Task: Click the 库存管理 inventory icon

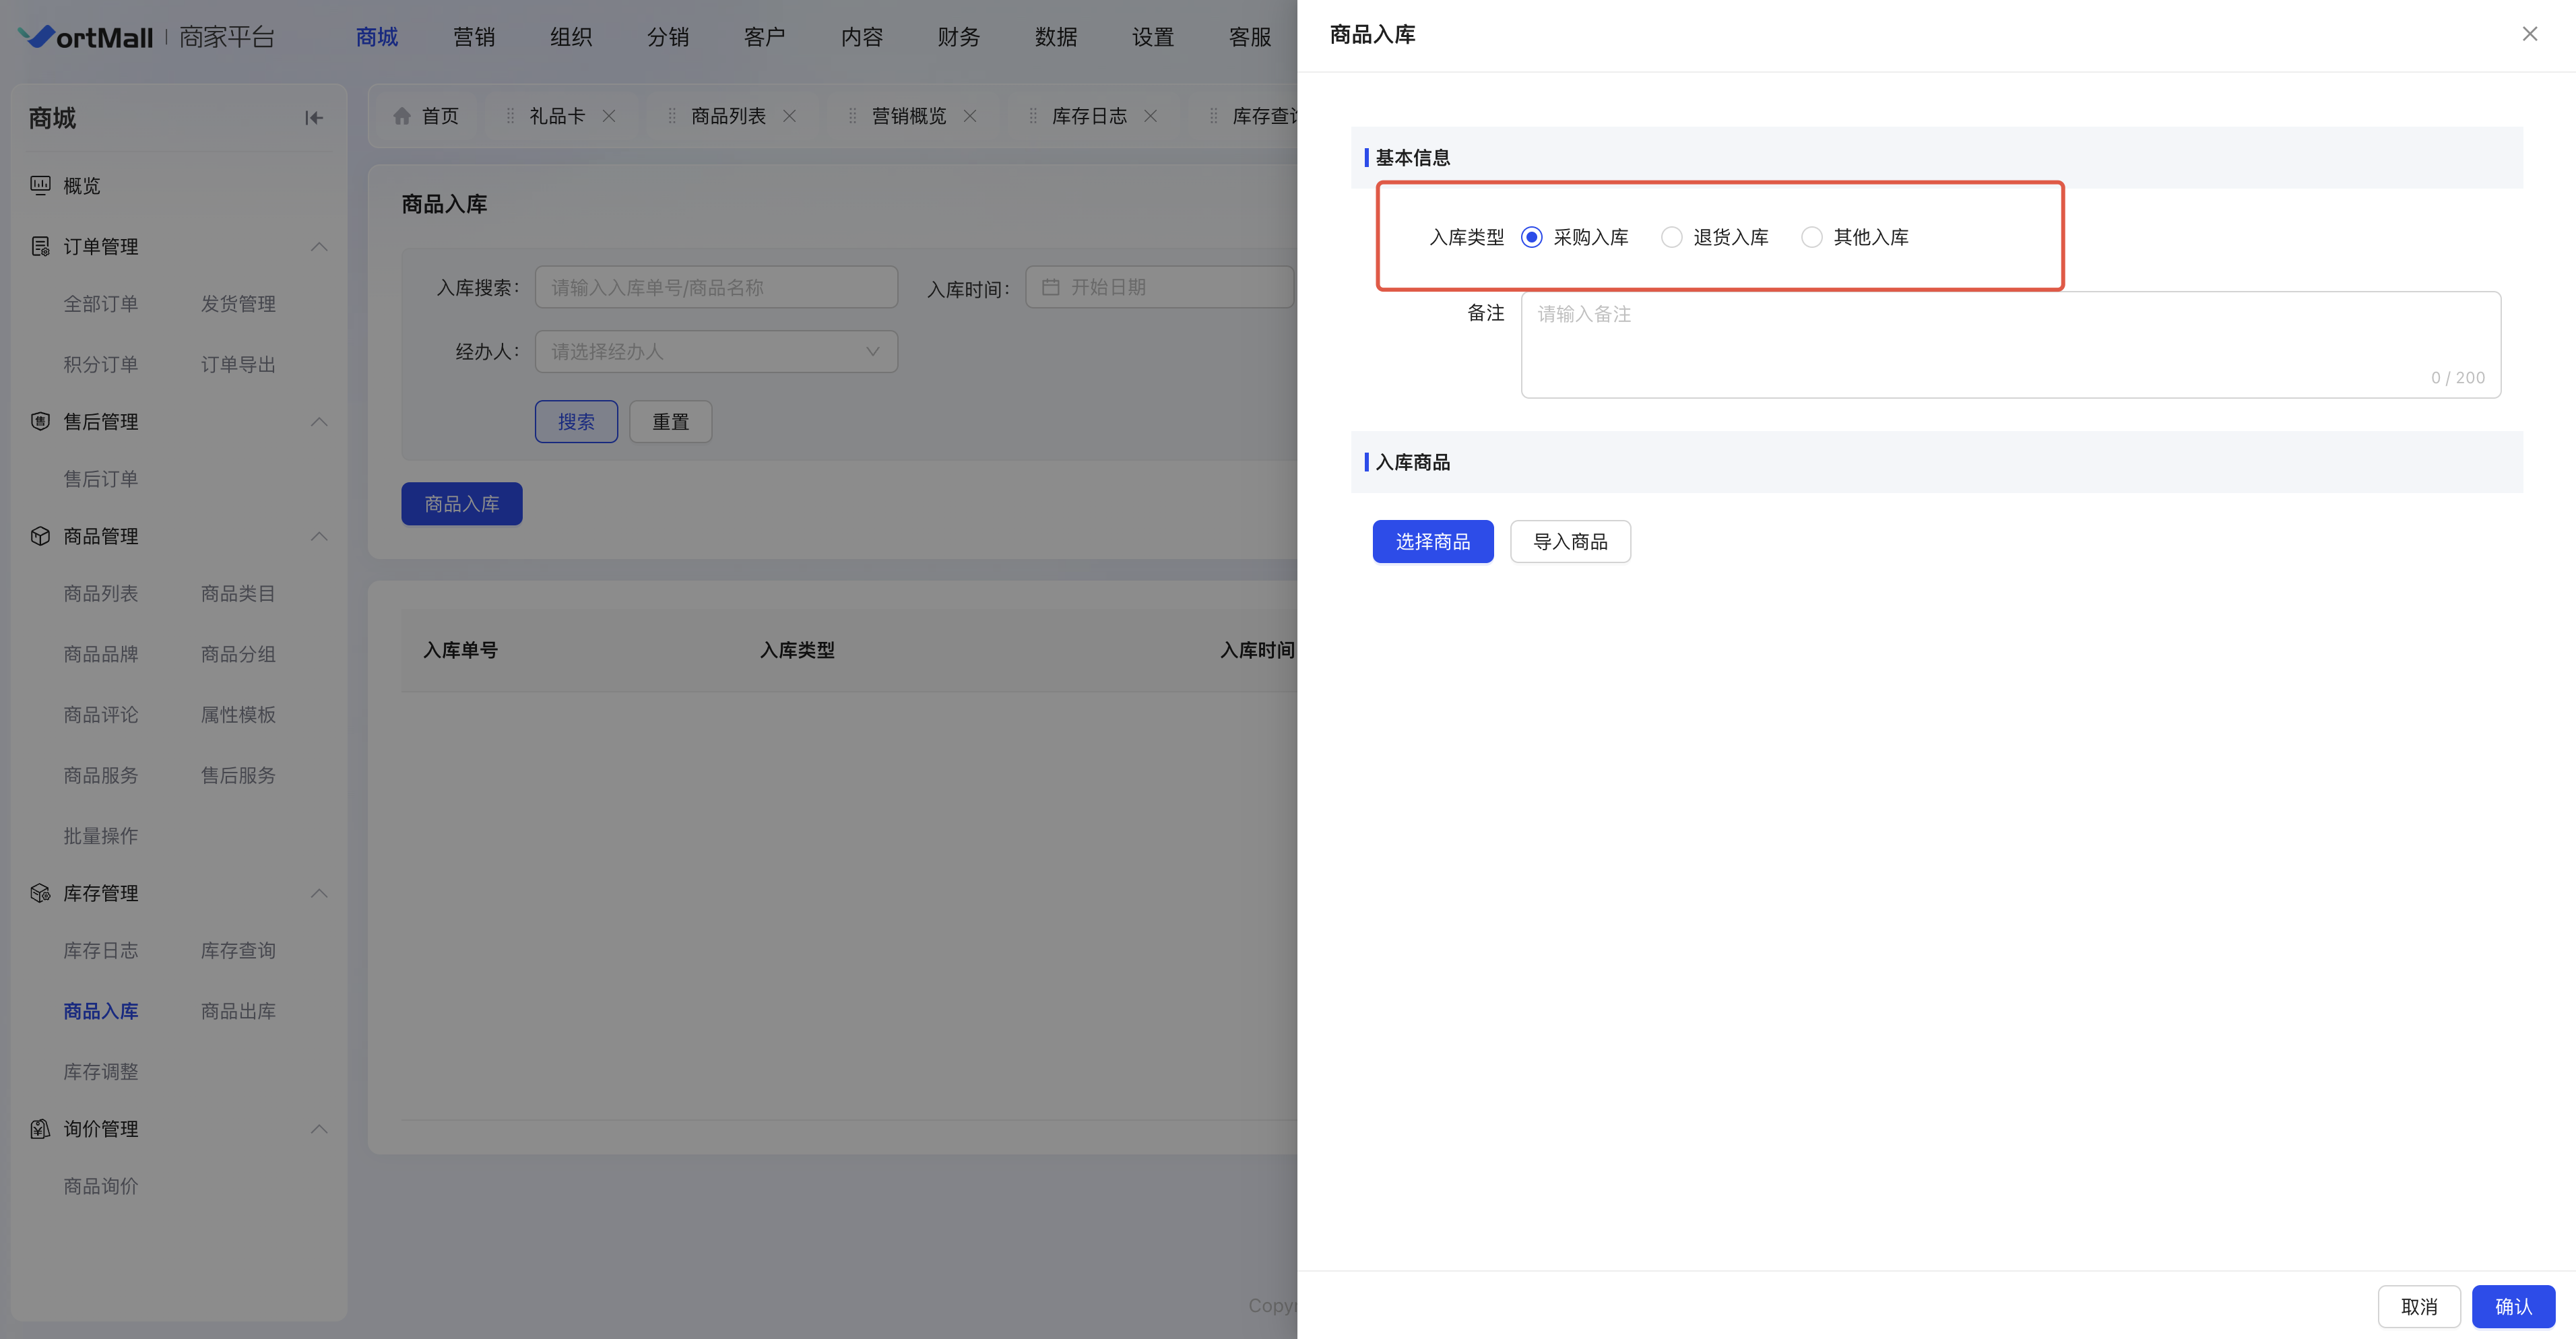Action: click(x=40, y=893)
